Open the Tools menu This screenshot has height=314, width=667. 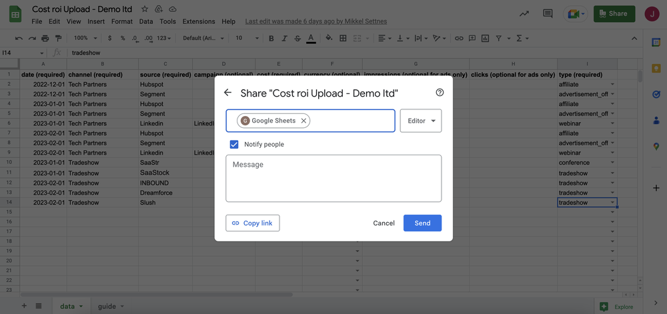tap(167, 21)
